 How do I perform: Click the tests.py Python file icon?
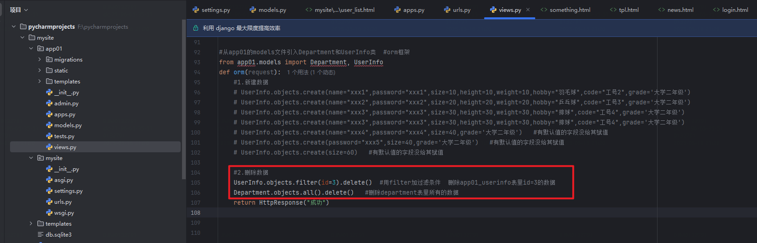49,136
